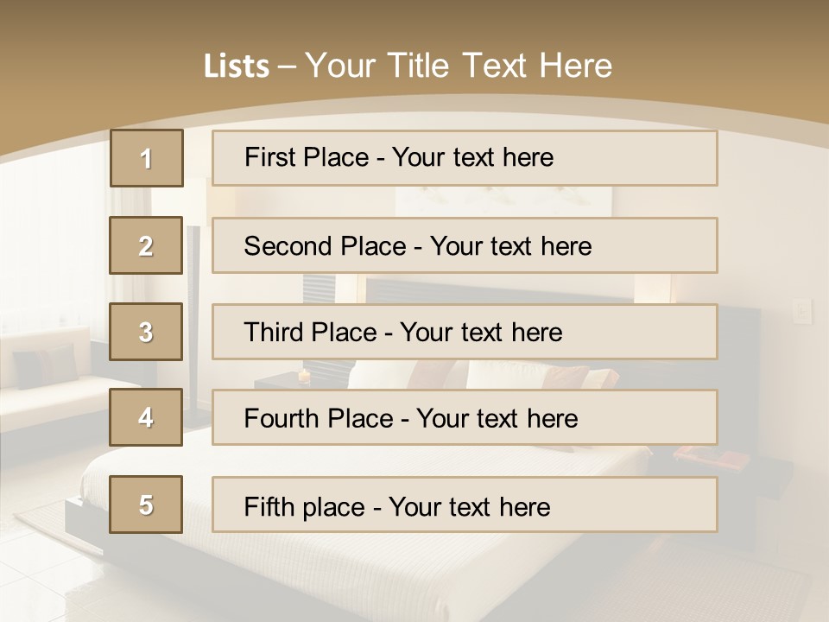The height and width of the screenshot is (622, 829).
Task: Click the 'Third Place' text box
Action: [x=465, y=332]
